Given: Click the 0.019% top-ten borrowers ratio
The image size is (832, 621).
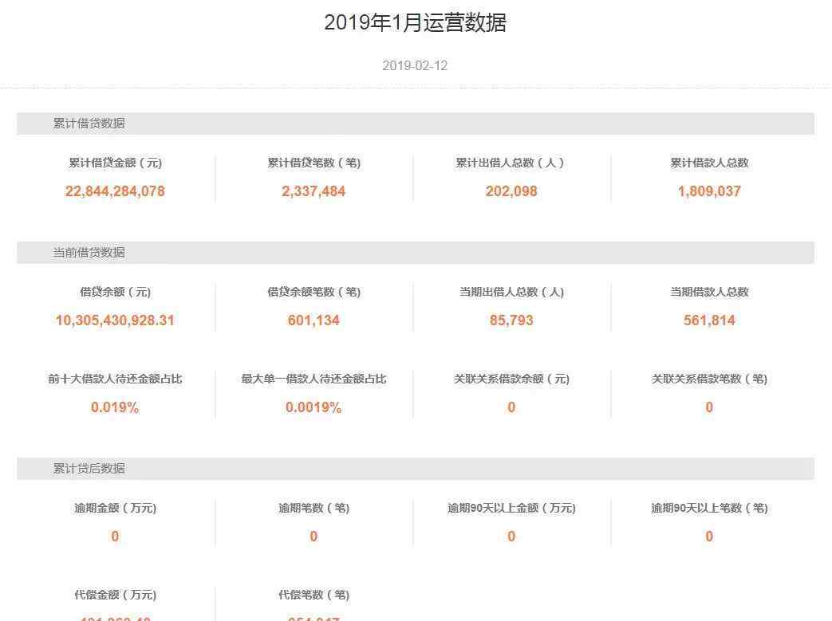Looking at the screenshot, I should pos(115,407).
